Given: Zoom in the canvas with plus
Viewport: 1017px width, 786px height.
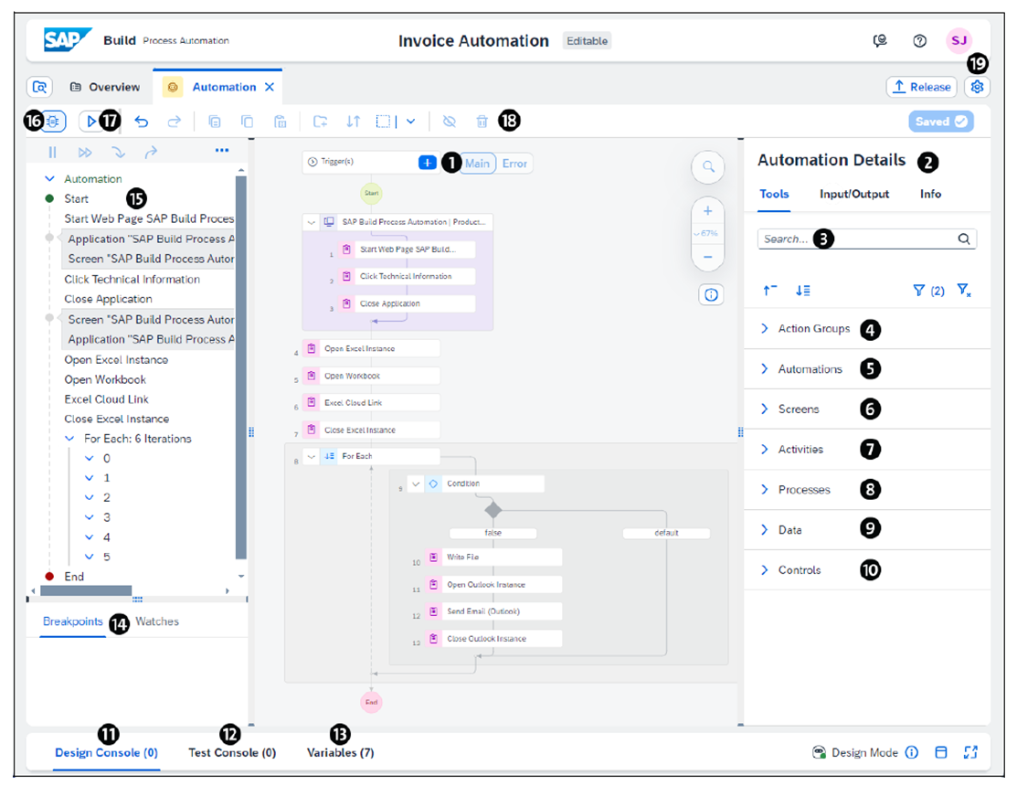Looking at the screenshot, I should tap(707, 211).
